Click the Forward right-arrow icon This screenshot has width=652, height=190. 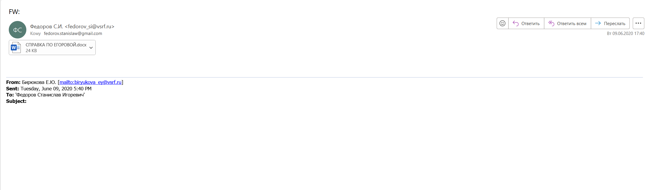click(598, 23)
